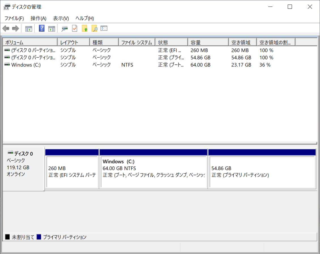Select the 260 MB EFI partition block
The height and width of the screenshot is (254, 320).
pyautogui.click(x=72, y=169)
